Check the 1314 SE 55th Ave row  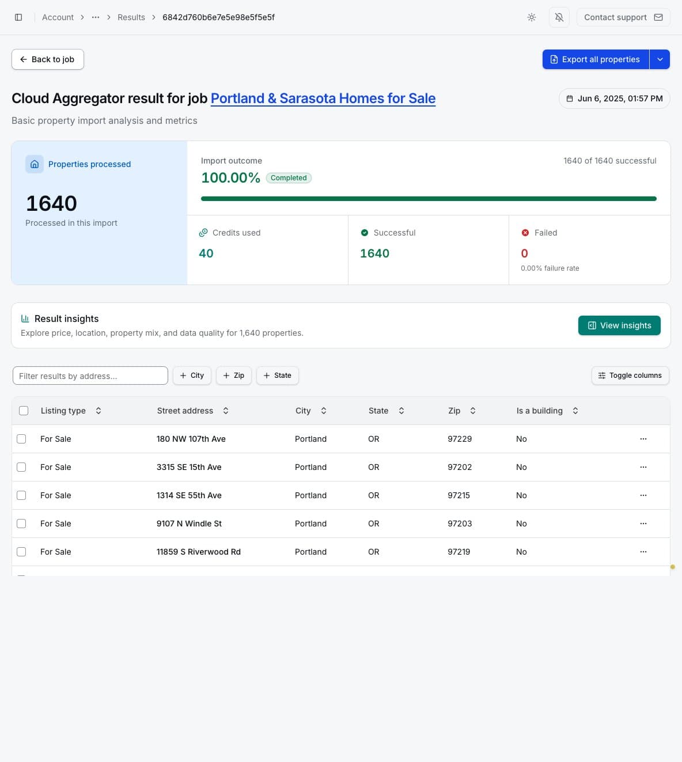click(21, 495)
